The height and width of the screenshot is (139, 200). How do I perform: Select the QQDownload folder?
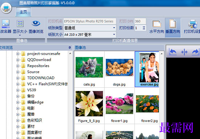(39, 60)
